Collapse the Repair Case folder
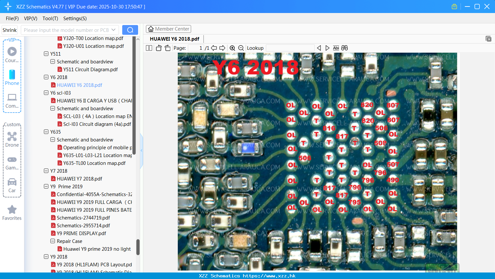The width and height of the screenshot is (495, 279). 53,241
